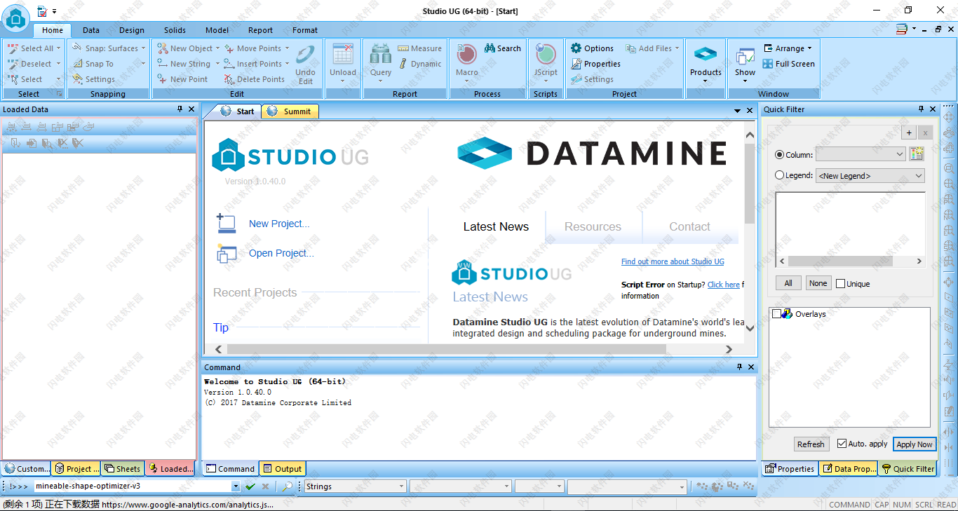Open the Solids ribbon tab
Viewport: 958px width, 511px height.
(175, 30)
